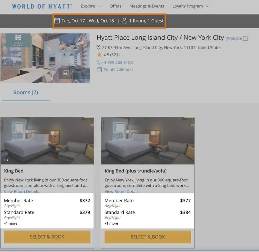Screen dimensions: 259x252
Task: Edit dates Tue, Oct 17 - Wed, Oct 18
Action: tap(88, 21)
